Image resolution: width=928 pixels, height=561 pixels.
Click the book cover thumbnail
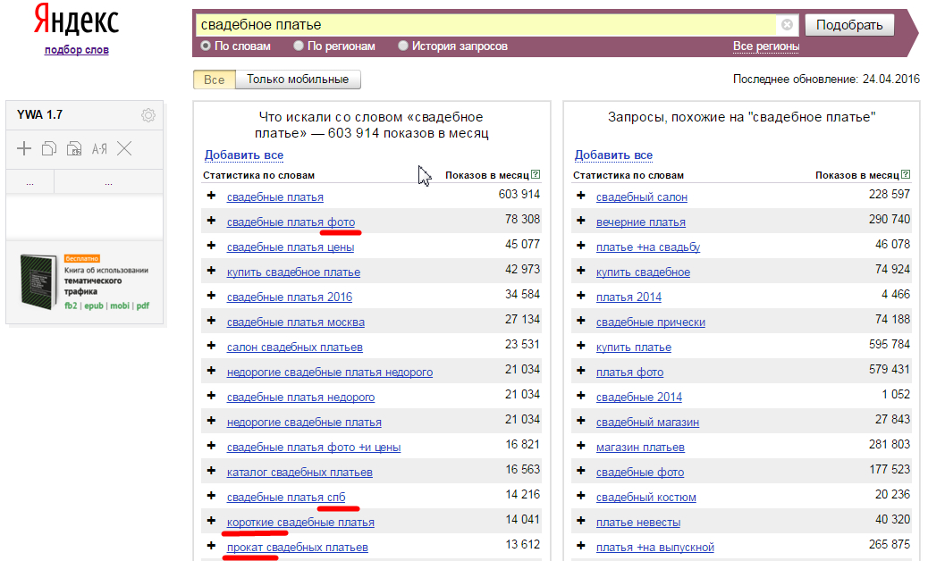point(38,282)
